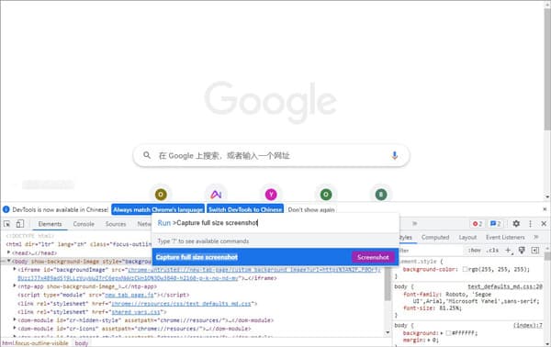The height and width of the screenshot is (347, 551).
Task: Open text_defaults_md.css:20 source link in Styles
Action: 505,286
